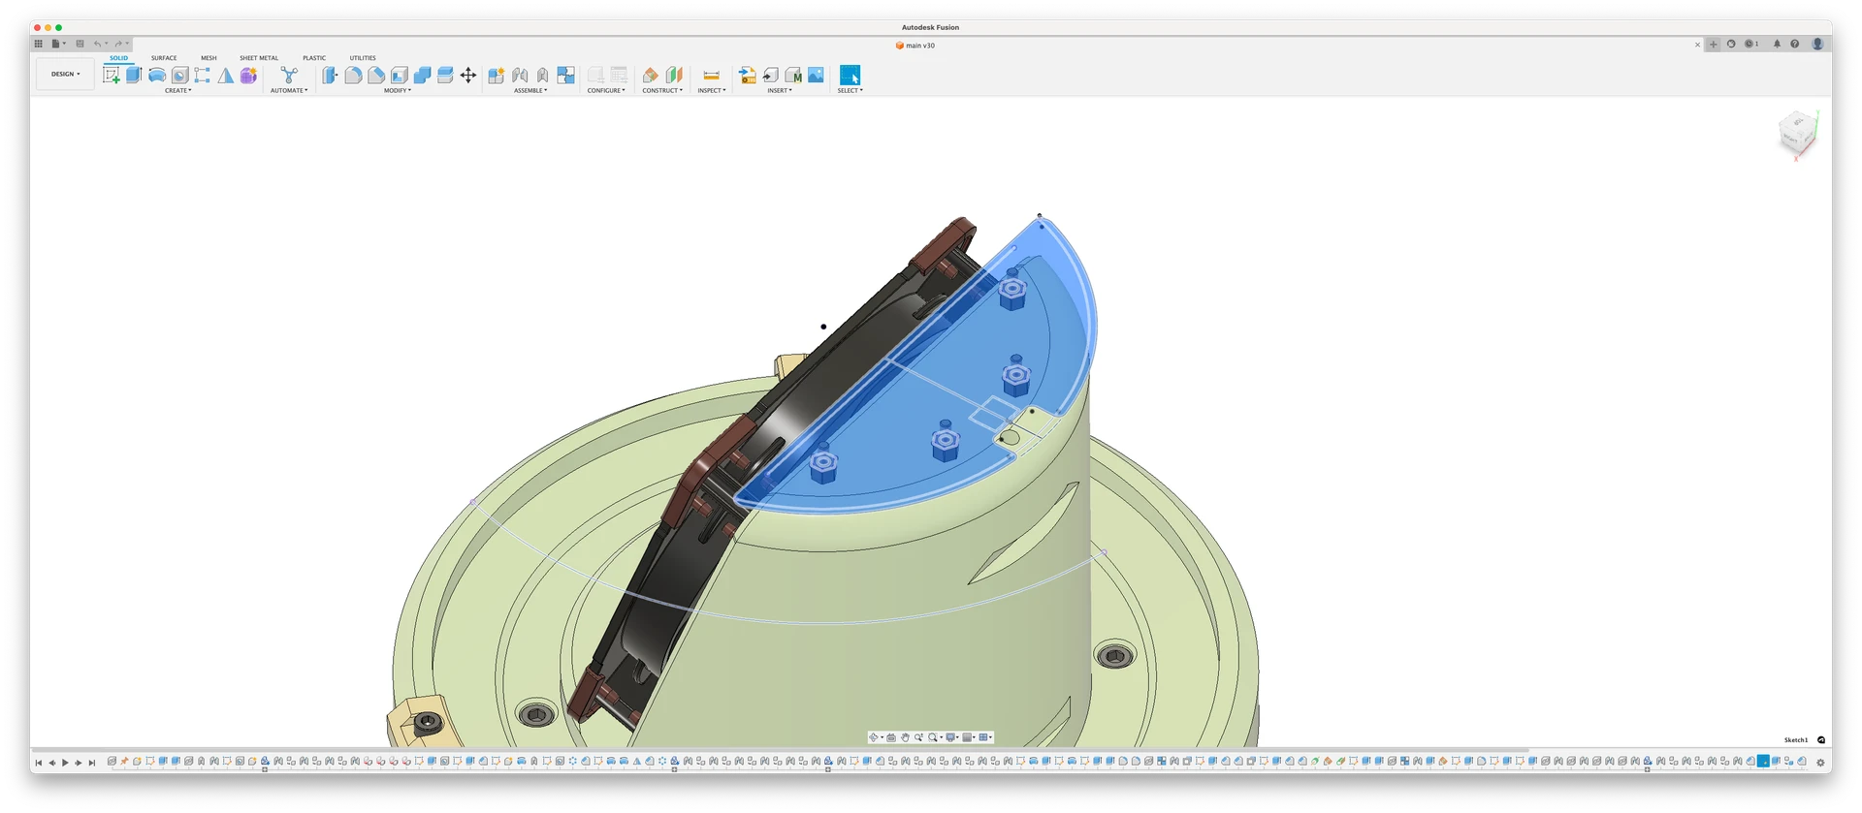The width and height of the screenshot is (1862, 813).
Task: Switch to the Sheet Metal tab
Action: [x=259, y=58]
